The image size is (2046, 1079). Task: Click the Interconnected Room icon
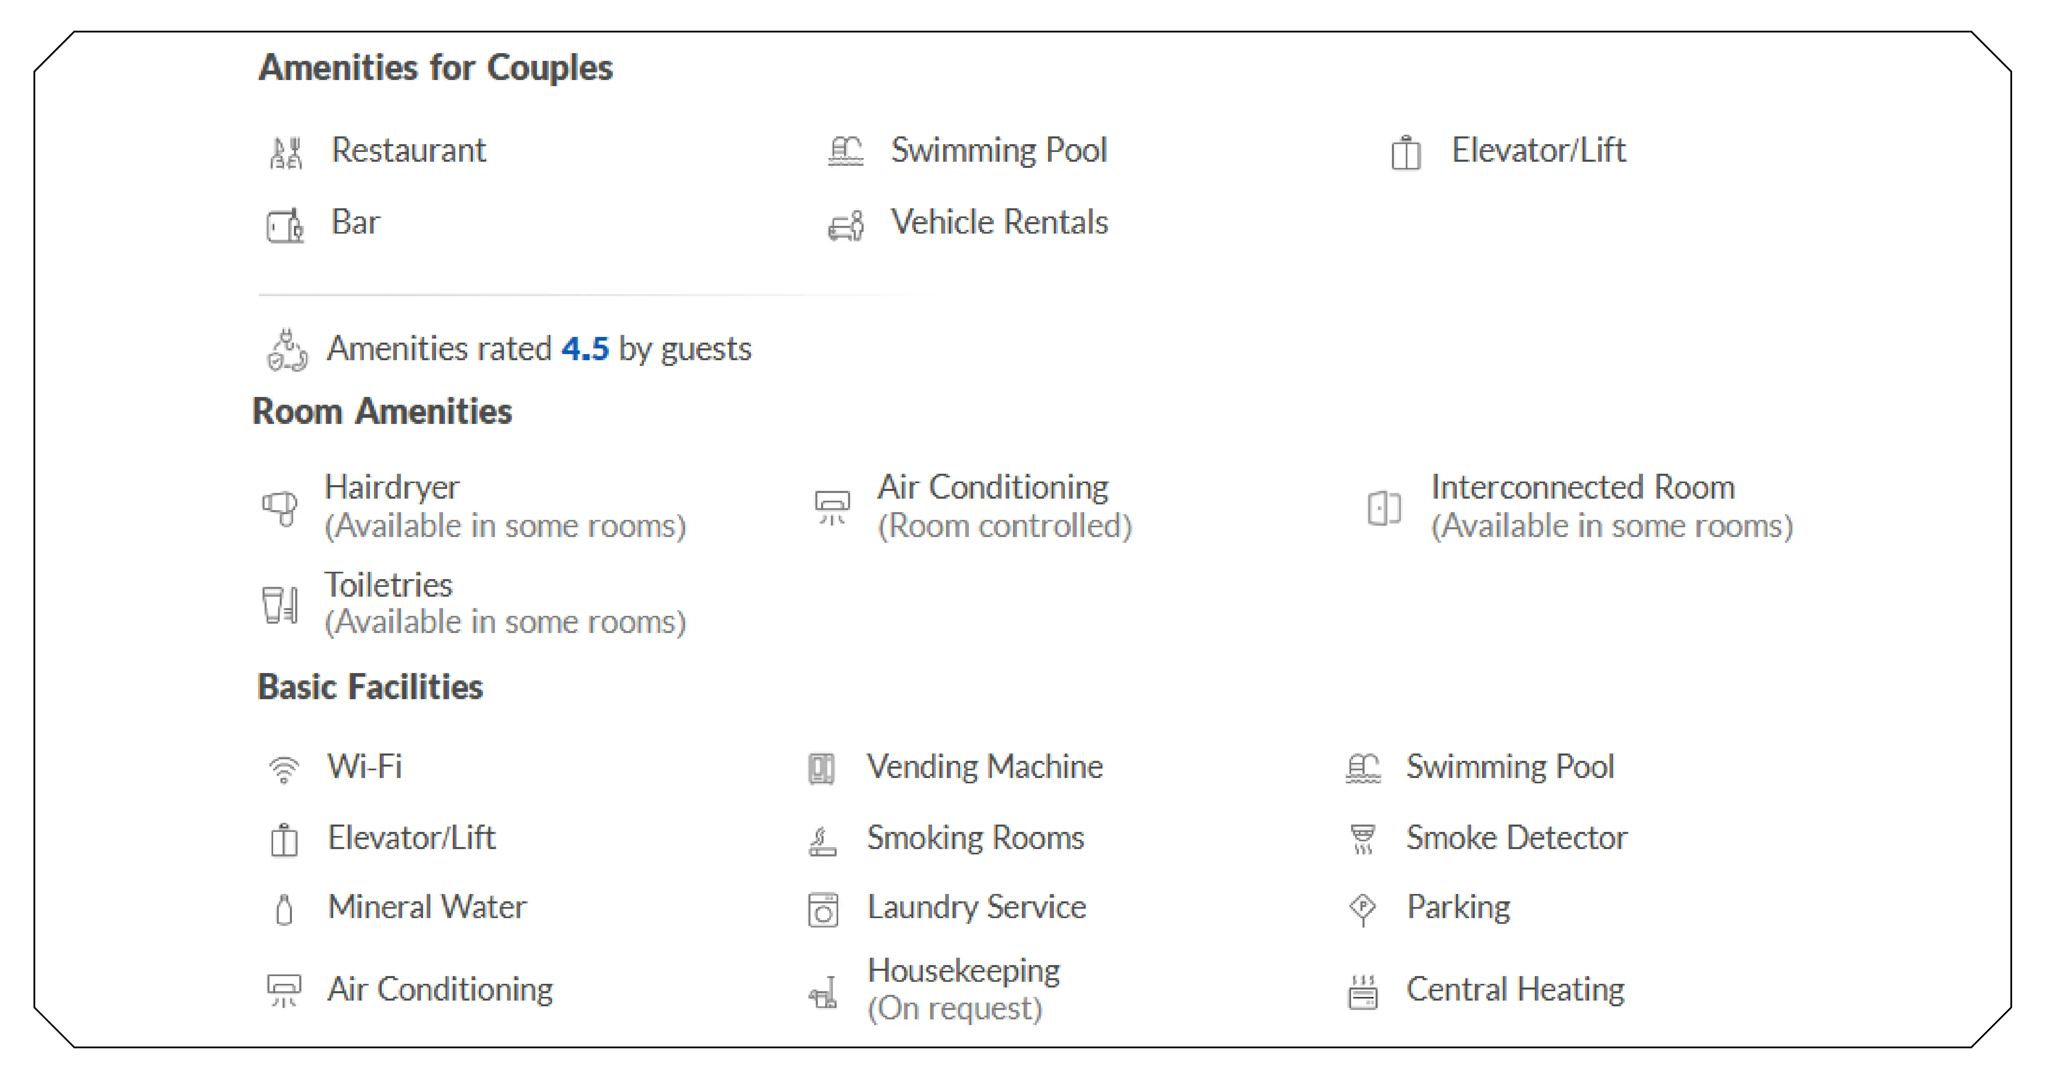pos(1385,508)
